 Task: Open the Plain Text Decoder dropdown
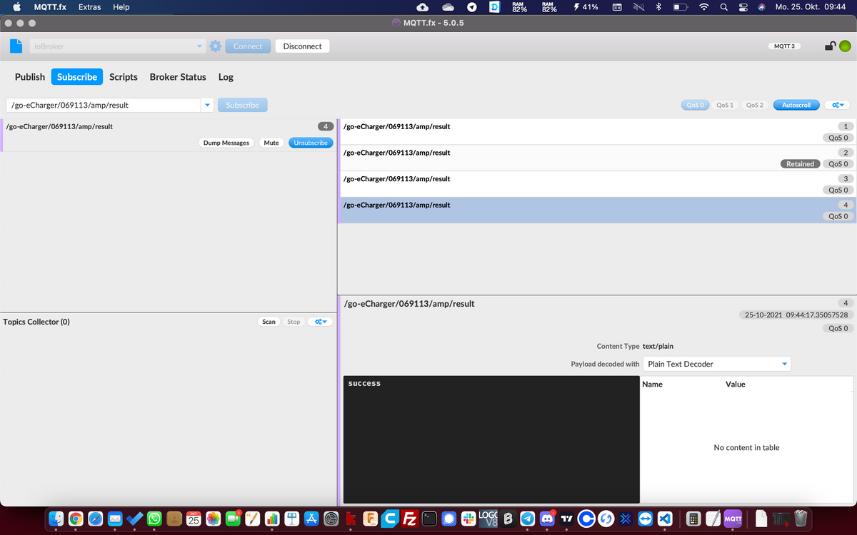pyautogui.click(x=716, y=364)
